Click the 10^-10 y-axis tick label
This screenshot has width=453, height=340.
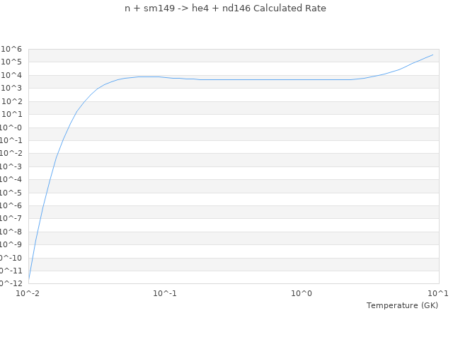pos(10,258)
